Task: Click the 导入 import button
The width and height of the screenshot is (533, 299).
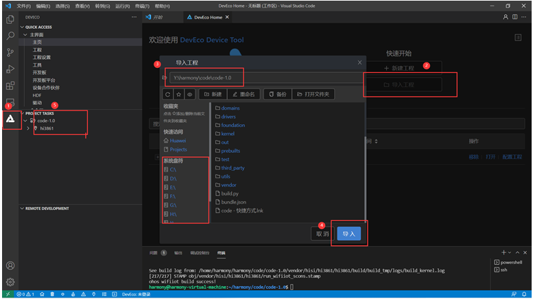Action: pyautogui.click(x=348, y=234)
